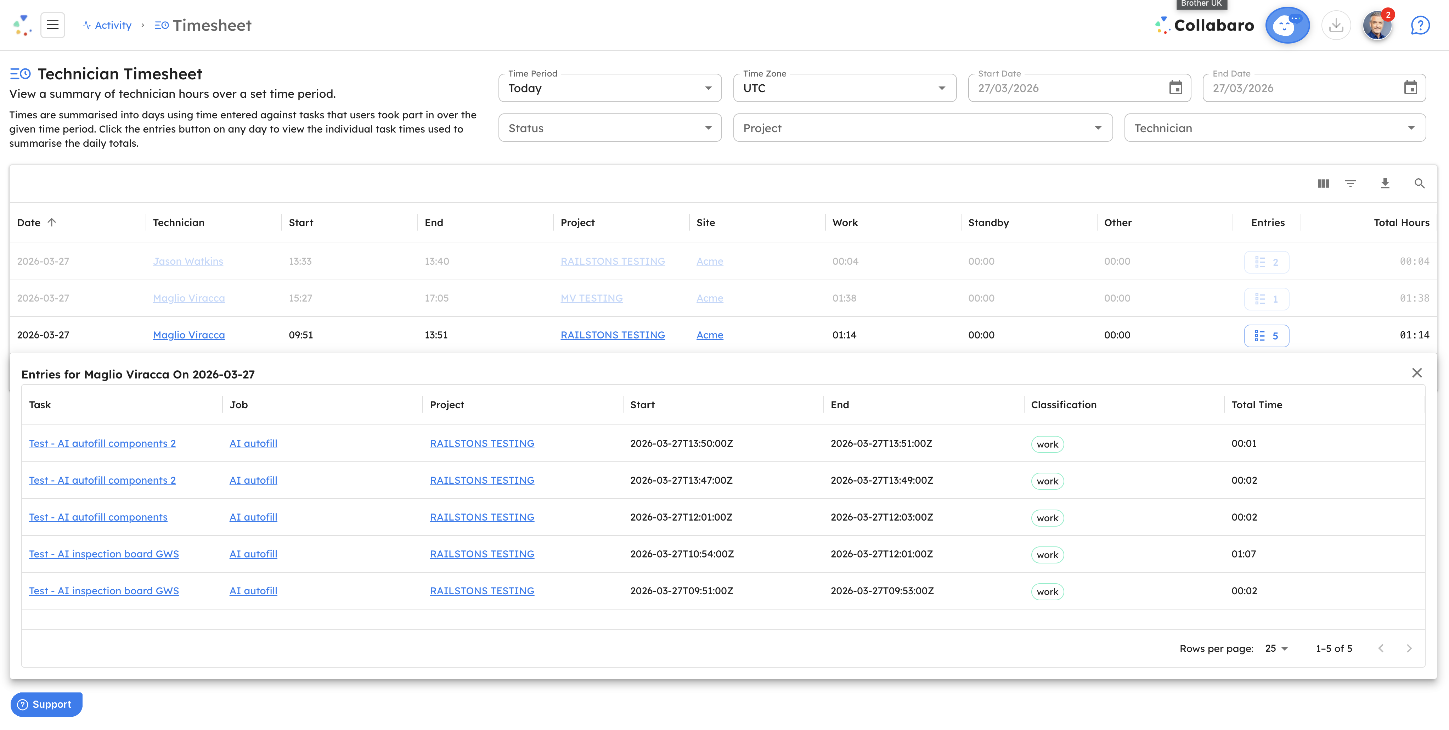Viewport: 1449px width, 730px height.
Task: Click the entries button showing 5
Action: click(1267, 336)
